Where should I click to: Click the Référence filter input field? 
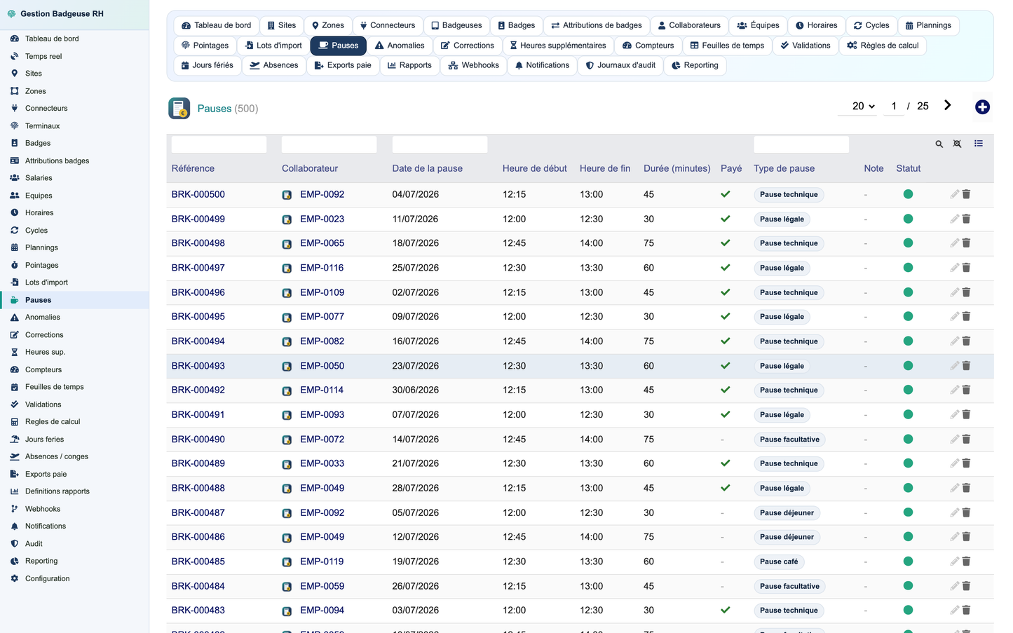[x=219, y=144]
